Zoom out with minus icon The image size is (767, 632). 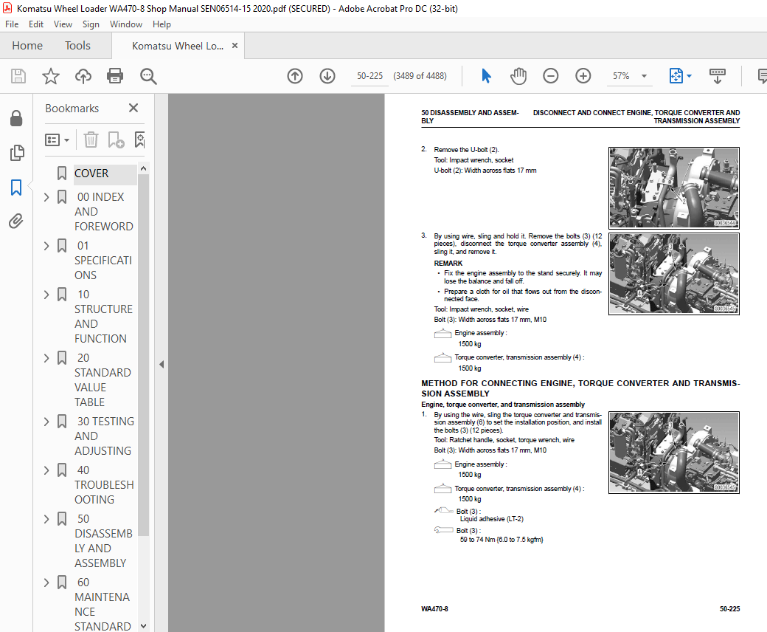[551, 76]
